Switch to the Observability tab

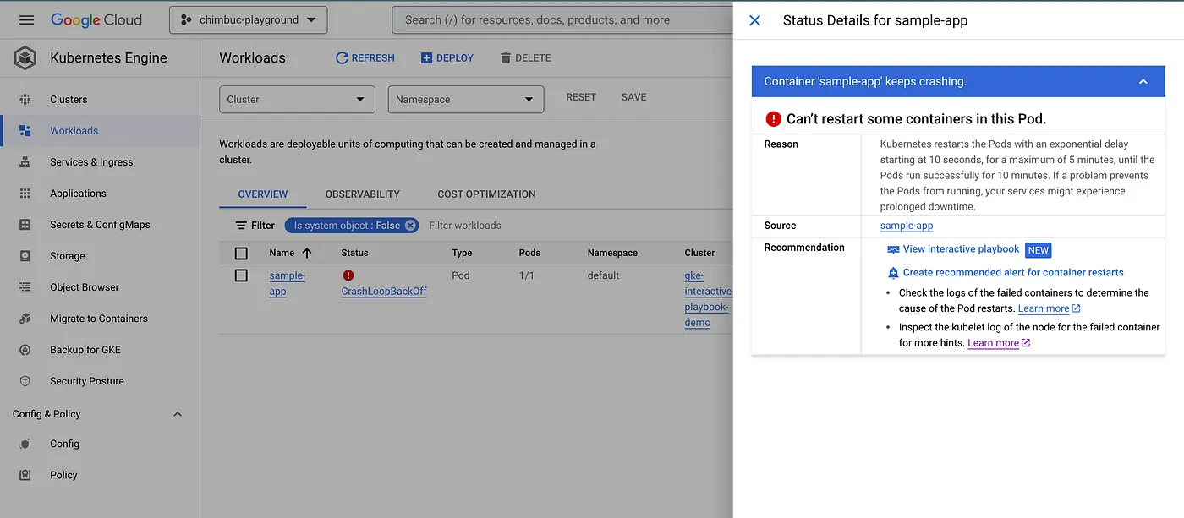[x=363, y=194]
